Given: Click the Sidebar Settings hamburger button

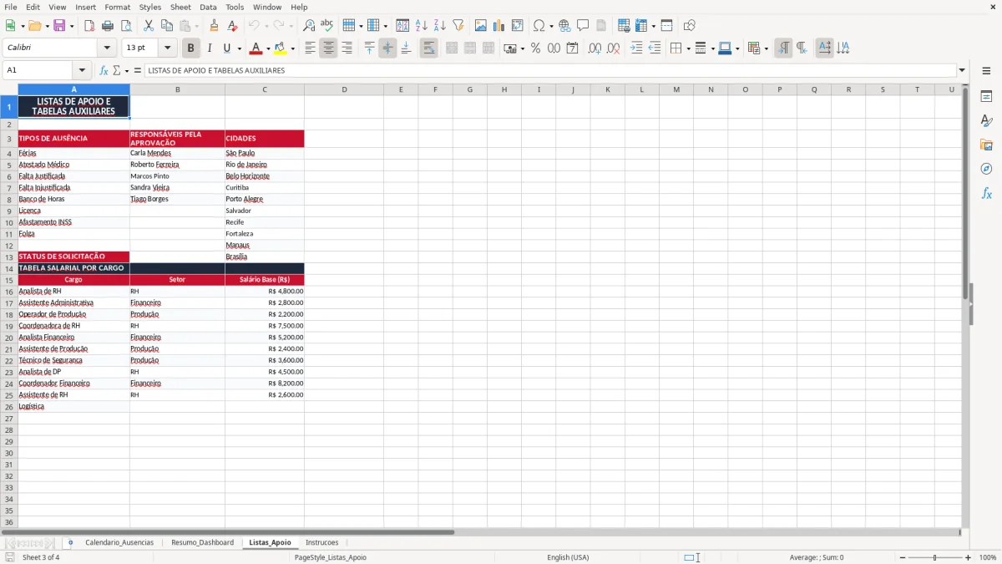Looking at the screenshot, I should [986, 73].
